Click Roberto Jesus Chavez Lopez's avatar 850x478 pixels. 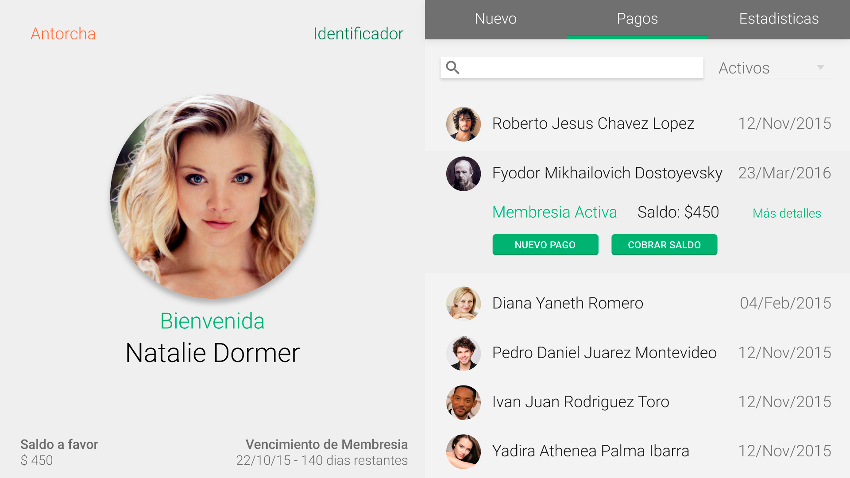coord(463,124)
